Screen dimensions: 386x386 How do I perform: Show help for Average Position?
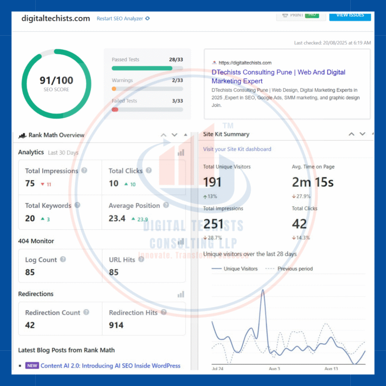(166, 205)
